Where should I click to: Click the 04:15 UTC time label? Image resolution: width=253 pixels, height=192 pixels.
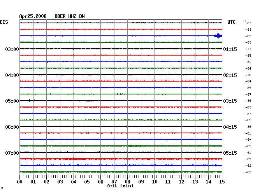[x=230, y=127]
